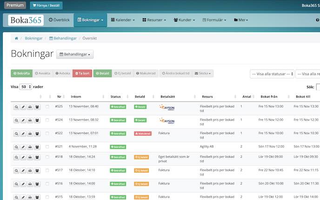Click the print icon for booking #522
Image resolution: width=320 pixels, height=200 pixels.
(30, 134)
